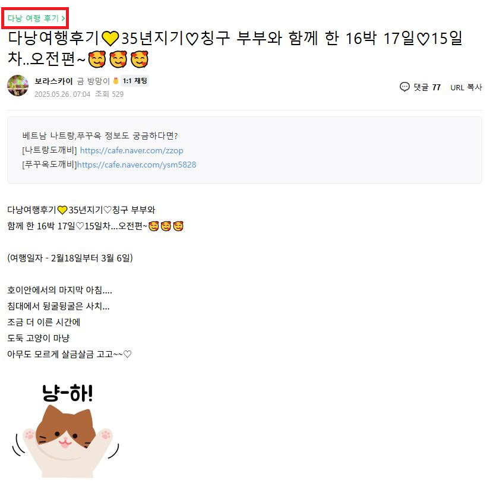Open the cafe.naver.com/ysm5828 link

click(137, 165)
